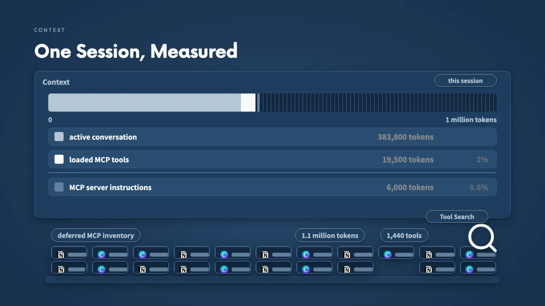Viewport: 545px width, 306px height.
Task: Click the striped unused portion of context bar
Action: pos(378,102)
